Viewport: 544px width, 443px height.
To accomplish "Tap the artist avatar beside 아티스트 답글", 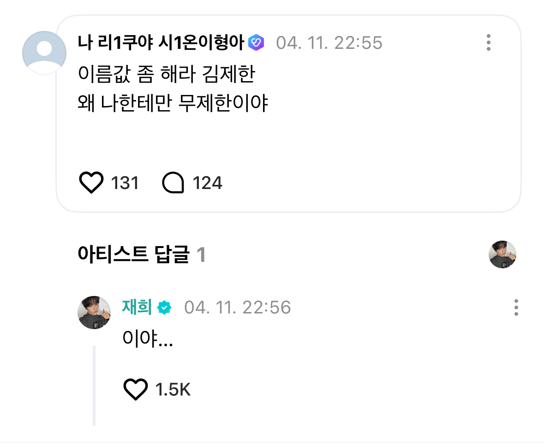I will [x=502, y=254].
